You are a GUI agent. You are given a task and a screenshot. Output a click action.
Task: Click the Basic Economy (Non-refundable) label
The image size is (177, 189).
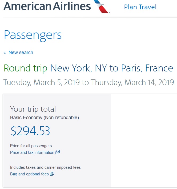45,117
